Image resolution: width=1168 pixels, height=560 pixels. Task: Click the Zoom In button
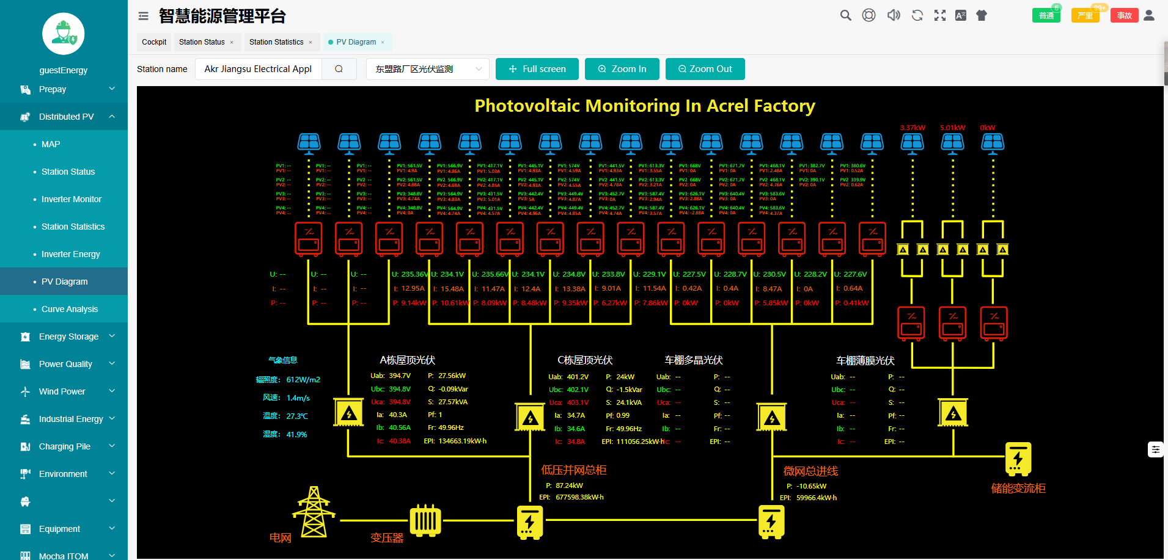(x=622, y=68)
